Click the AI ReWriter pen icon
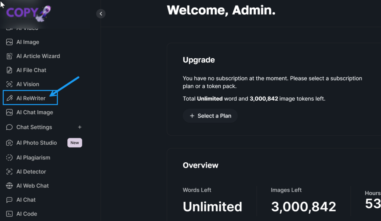 (9, 98)
